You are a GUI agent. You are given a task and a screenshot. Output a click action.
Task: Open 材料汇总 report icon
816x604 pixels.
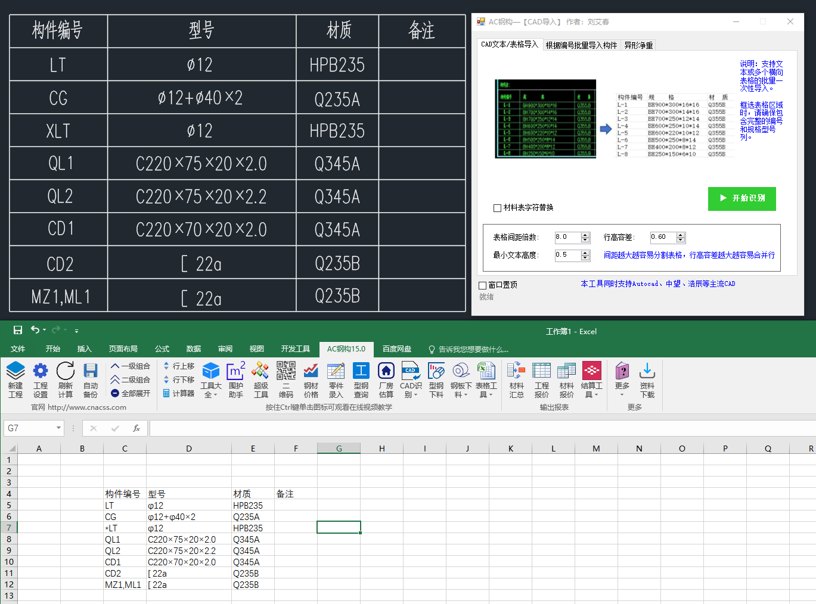point(516,371)
